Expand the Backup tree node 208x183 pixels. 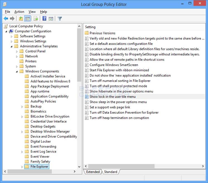[22, 107]
